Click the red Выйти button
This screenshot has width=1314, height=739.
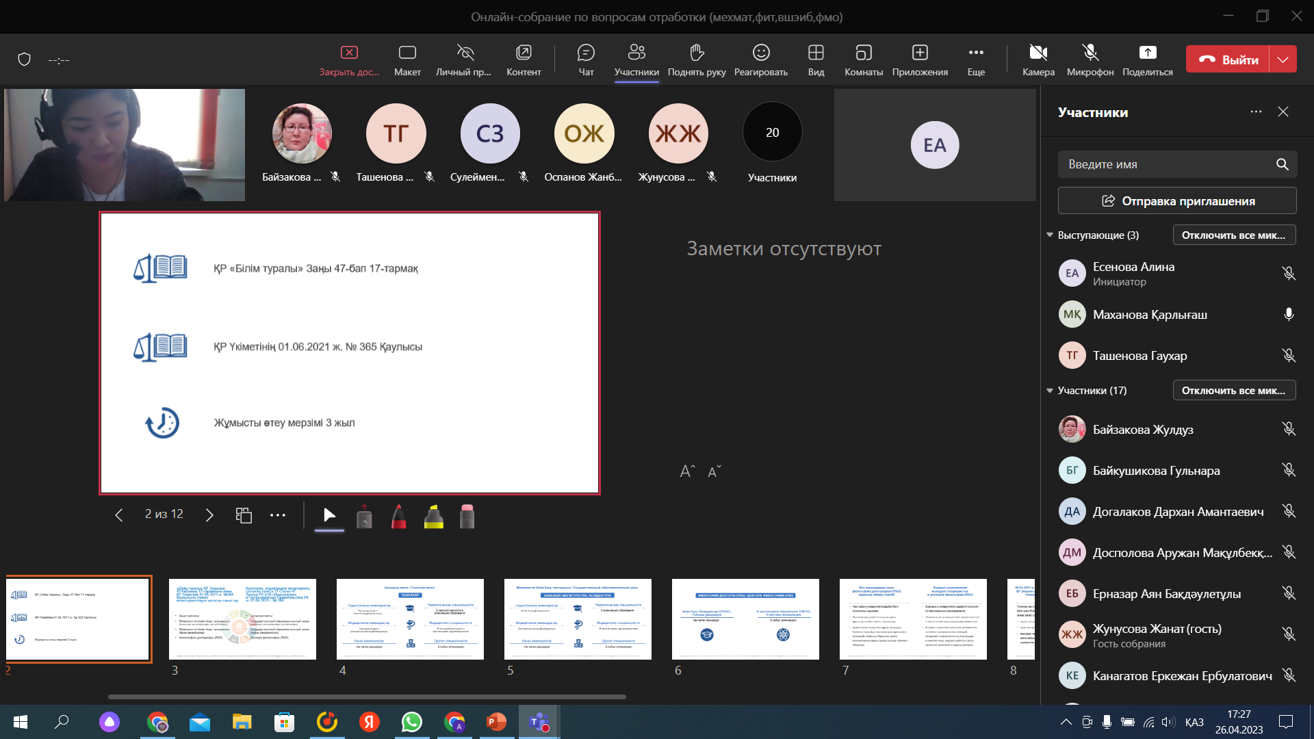click(1228, 60)
